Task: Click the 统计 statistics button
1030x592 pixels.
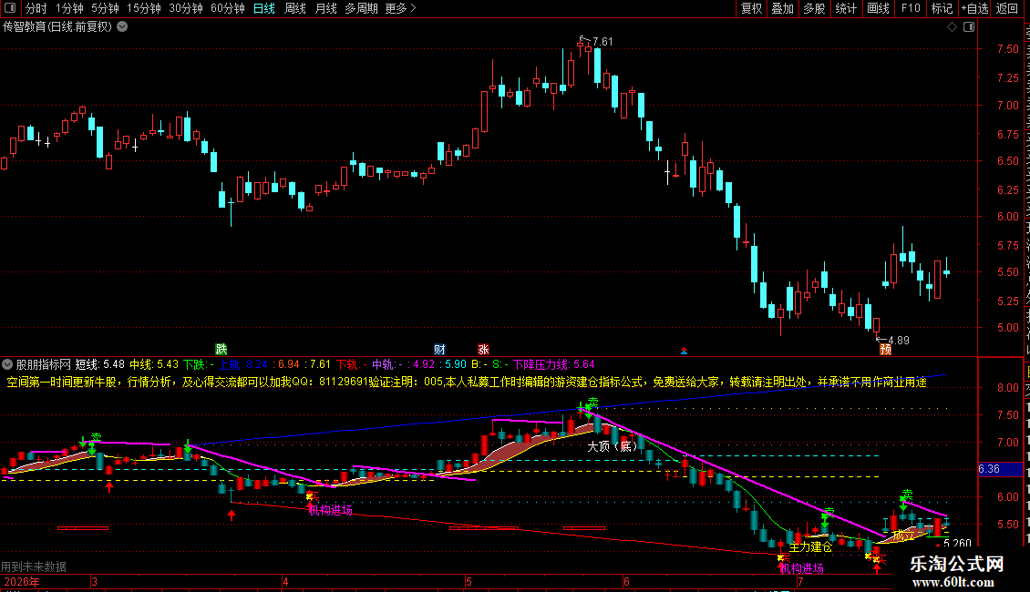Action: coord(845,8)
